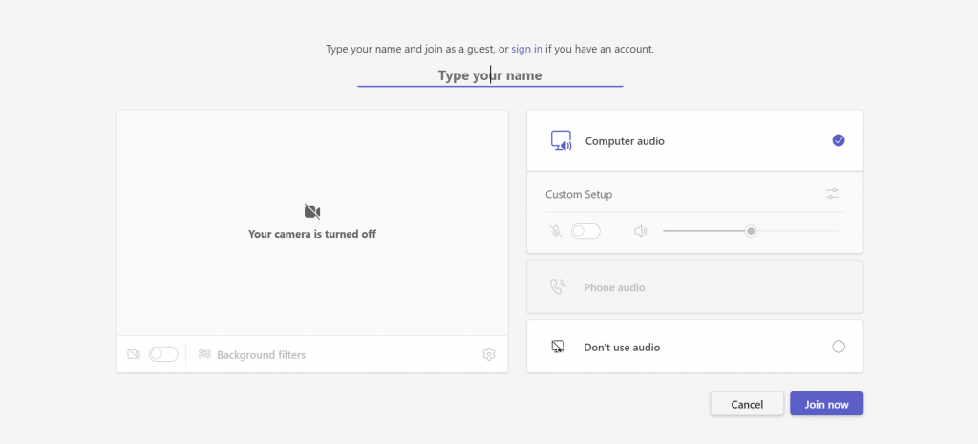The image size is (978, 444).
Task: Click the Custom Setup sliders icon
Action: coord(833,194)
